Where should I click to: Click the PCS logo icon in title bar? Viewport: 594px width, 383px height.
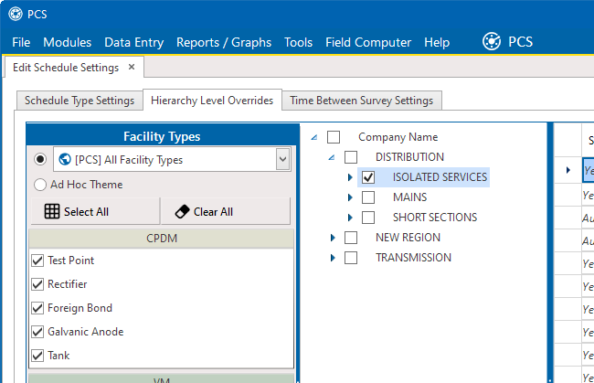16,14
